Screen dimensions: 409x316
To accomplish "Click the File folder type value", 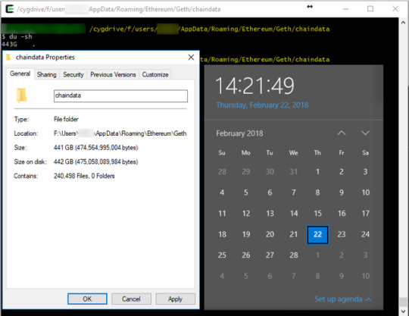I will [66, 120].
